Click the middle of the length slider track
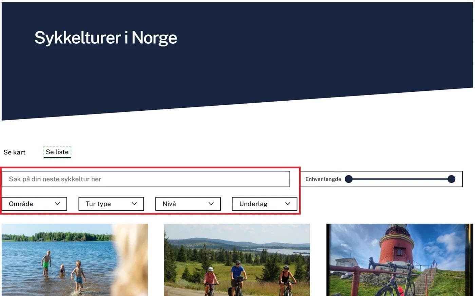The height and width of the screenshot is (296, 475). pyautogui.click(x=400, y=179)
